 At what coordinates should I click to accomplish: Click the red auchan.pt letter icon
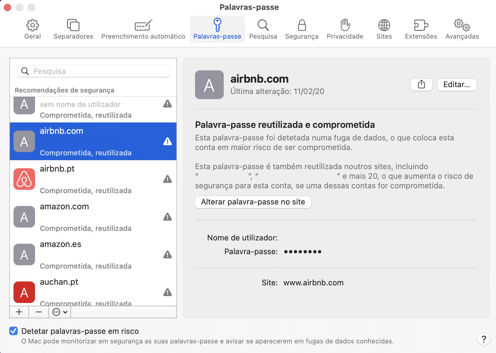[24, 292]
